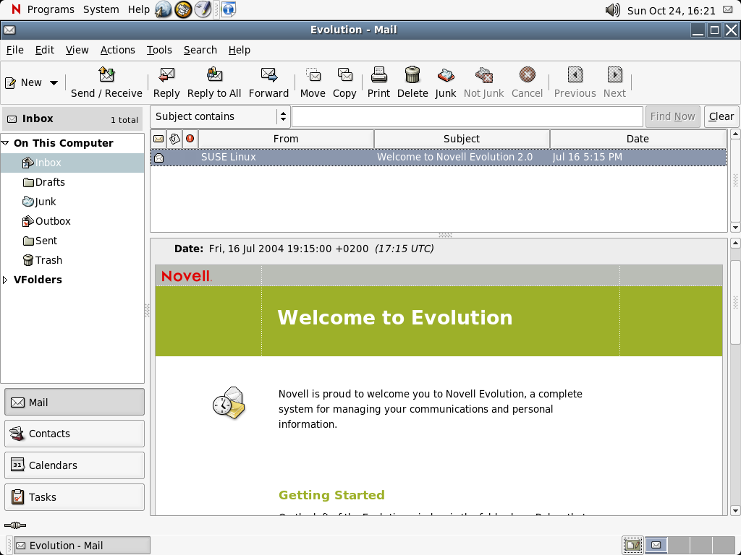
Task: Open the Search menu
Action: click(200, 50)
